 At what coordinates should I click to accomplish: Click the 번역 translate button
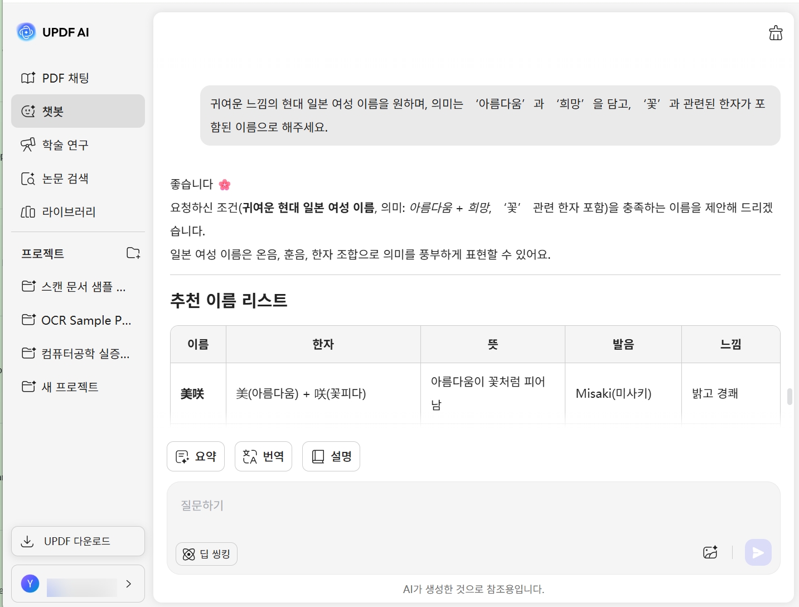[x=263, y=456]
